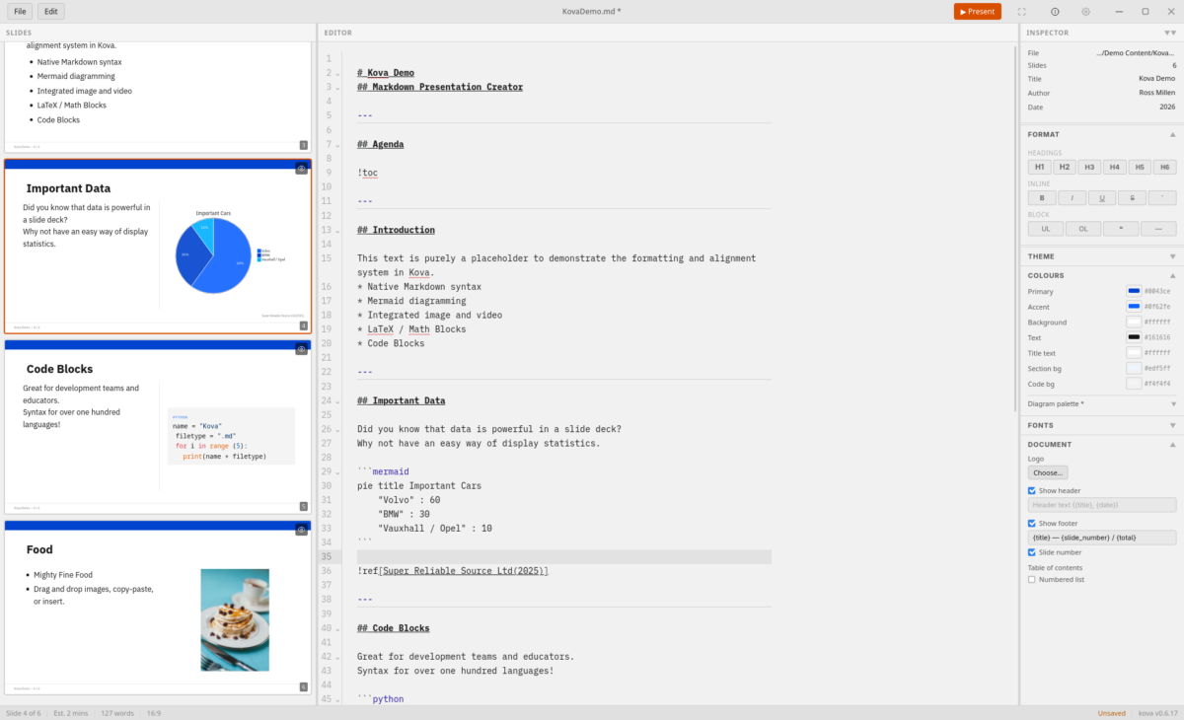This screenshot has width=1184, height=720.
Task: Open the File menu
Action: tap(20, 12)
